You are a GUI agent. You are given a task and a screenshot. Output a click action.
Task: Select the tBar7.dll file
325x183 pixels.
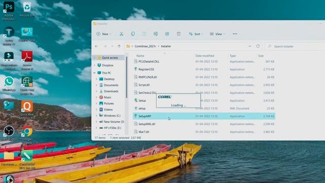tap(204, 132)
